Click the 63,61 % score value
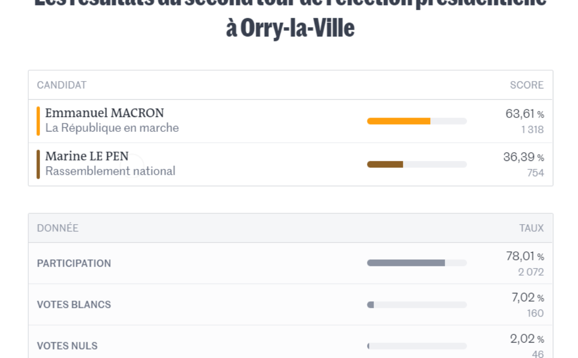This screenshot has width=578, height=358. point(525,114)
